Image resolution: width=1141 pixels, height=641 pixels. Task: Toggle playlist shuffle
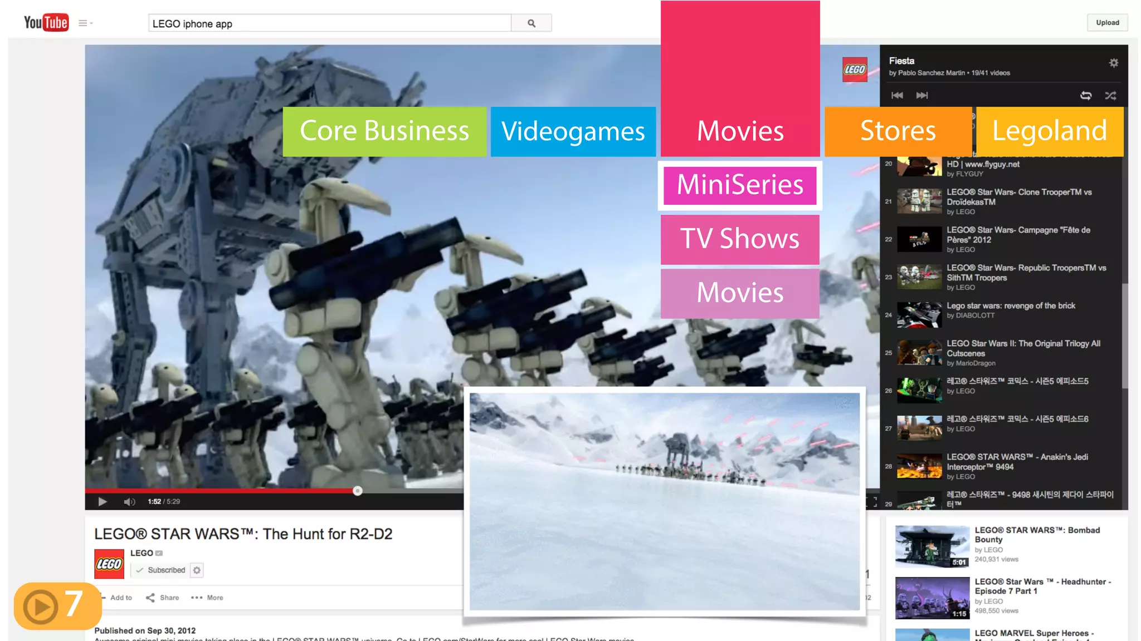click(x=1110, y=96)
